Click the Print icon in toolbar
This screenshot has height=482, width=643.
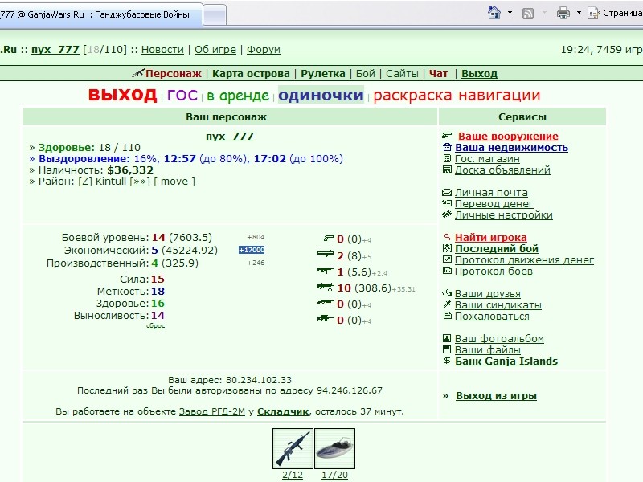563,13
